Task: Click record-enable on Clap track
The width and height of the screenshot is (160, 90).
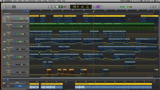Action: [x=11, y=64]
